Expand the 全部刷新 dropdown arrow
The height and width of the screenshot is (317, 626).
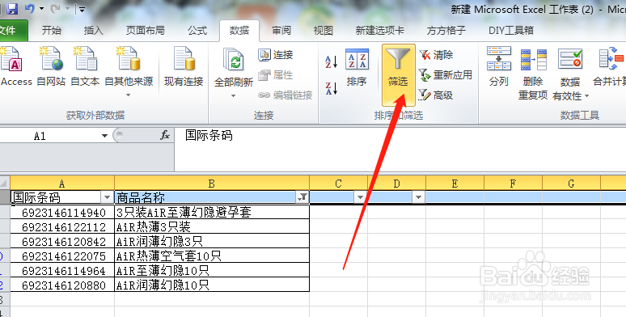[x=234, y=95]
